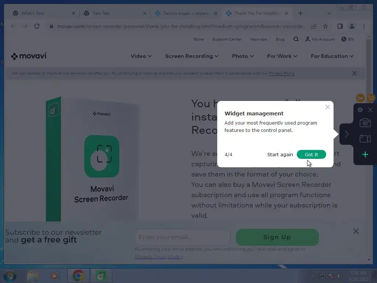
Task: Show hidden tray icons arrow
Action: tap(313, 276)
